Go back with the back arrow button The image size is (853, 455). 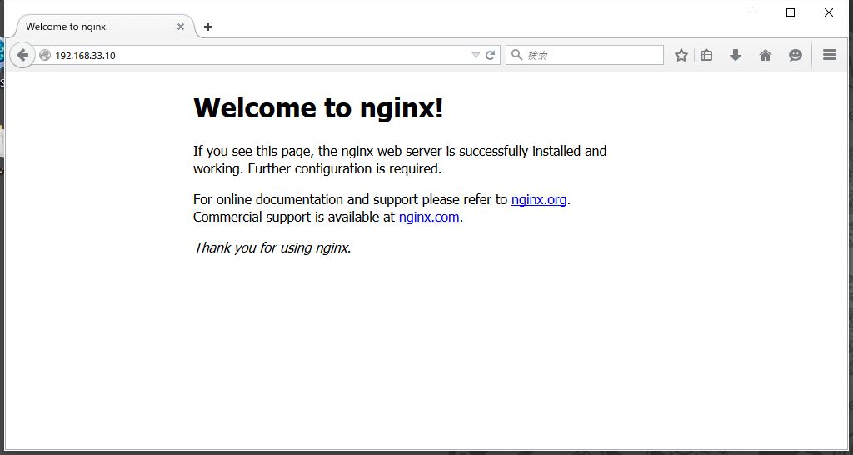coord(22,55)
